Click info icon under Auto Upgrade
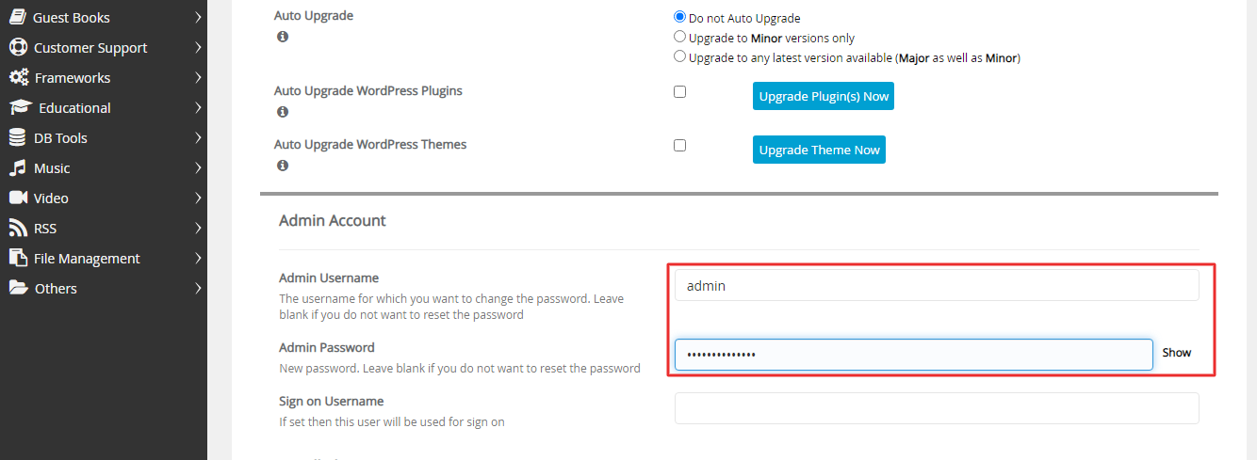 283,37
